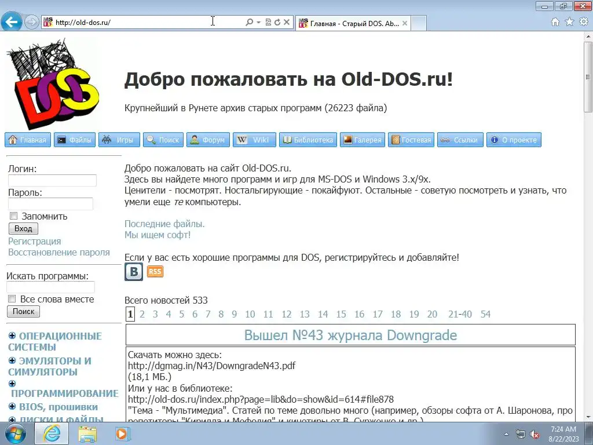Expand the ЭМУЛЯТОРЫ И СИМУЛЯТОРЫ plus icon

(12, 360)
